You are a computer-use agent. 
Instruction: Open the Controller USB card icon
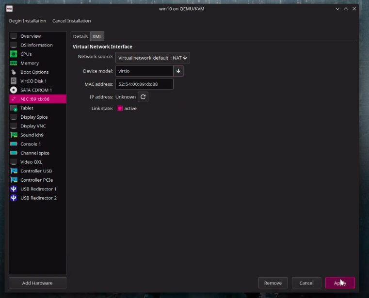[14, 171]
